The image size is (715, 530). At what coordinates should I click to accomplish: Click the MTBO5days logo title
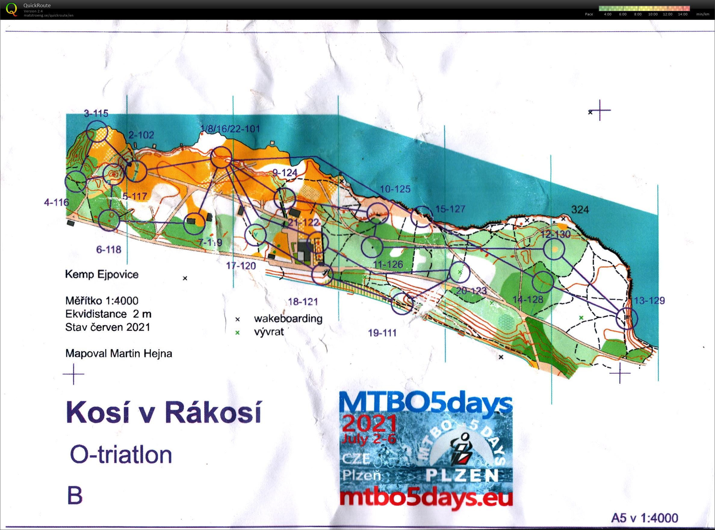coord(425,402)
